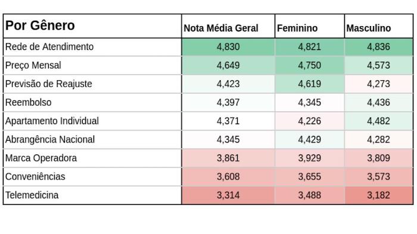
Task: Select the 'Conveniências' row label
Action: pos(92,177)
